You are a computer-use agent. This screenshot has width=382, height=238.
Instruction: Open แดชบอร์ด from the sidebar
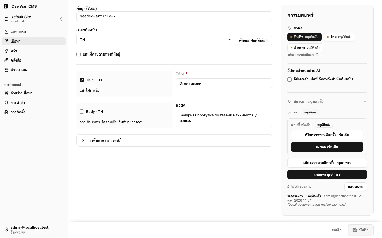click(x=34, y=32)
